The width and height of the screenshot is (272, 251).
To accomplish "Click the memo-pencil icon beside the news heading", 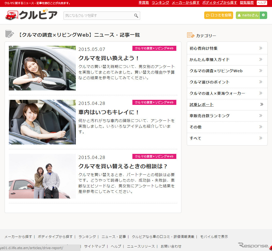I will point(10,34).
